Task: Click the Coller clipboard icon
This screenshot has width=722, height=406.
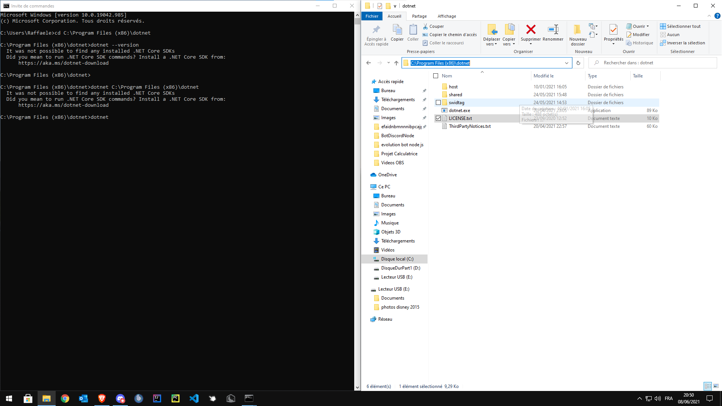Action: pyautogui.click(x=413, y=33)
